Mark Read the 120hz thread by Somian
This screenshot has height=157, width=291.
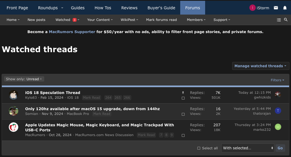click(102, 114)
